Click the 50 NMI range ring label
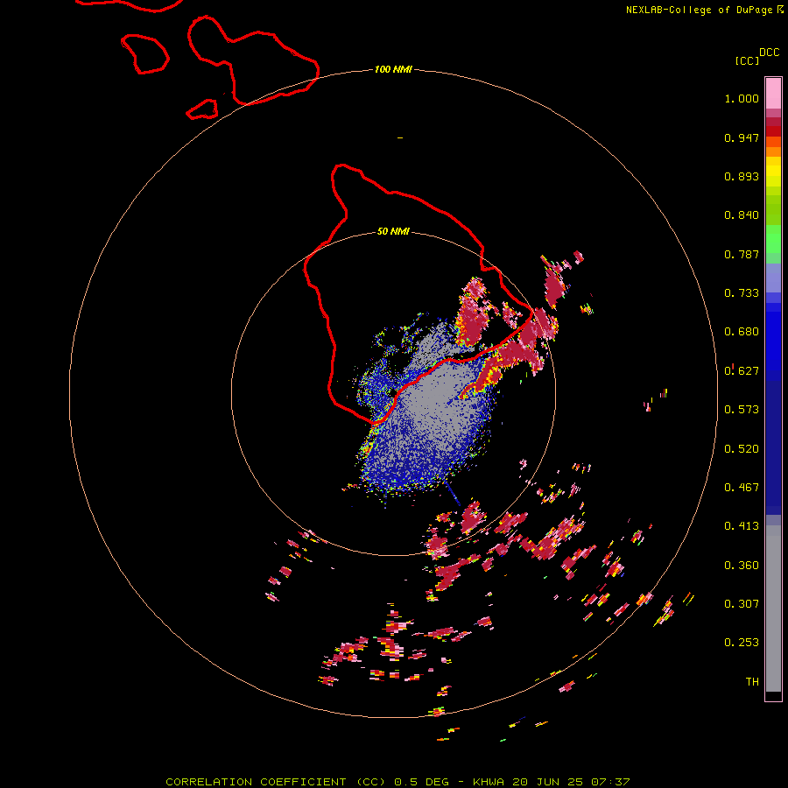 pyautogui.click(x=393, y=231)
